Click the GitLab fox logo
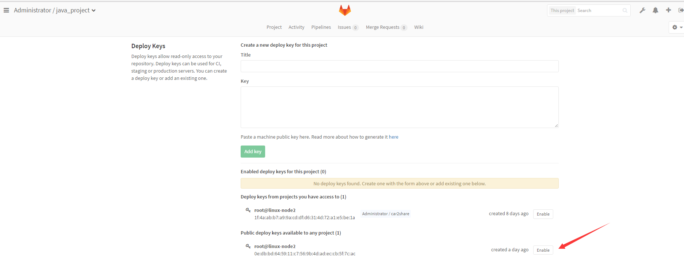Viewport: 684px width, 271px height. [x=345, y=10]
